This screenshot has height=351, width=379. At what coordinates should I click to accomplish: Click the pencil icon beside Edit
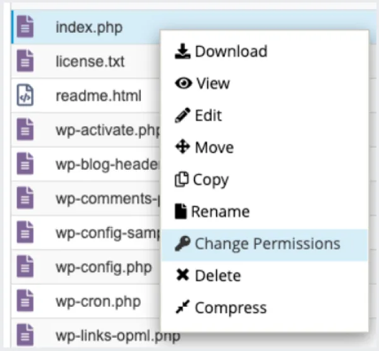click(183, 116)
